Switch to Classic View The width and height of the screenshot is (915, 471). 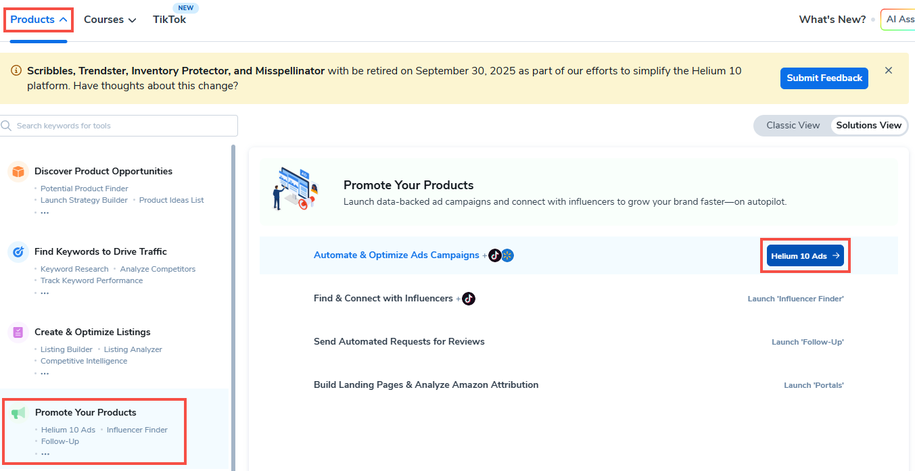pos(793,126)
